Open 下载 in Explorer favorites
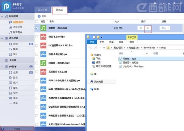Screen dimensions: 184x131 (x=96, y=58)
